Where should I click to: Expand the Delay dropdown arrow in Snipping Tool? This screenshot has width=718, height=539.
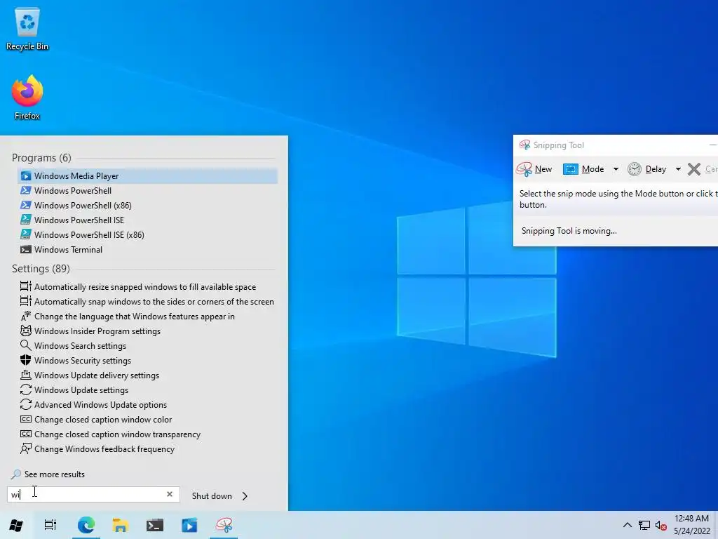[678, 169]
